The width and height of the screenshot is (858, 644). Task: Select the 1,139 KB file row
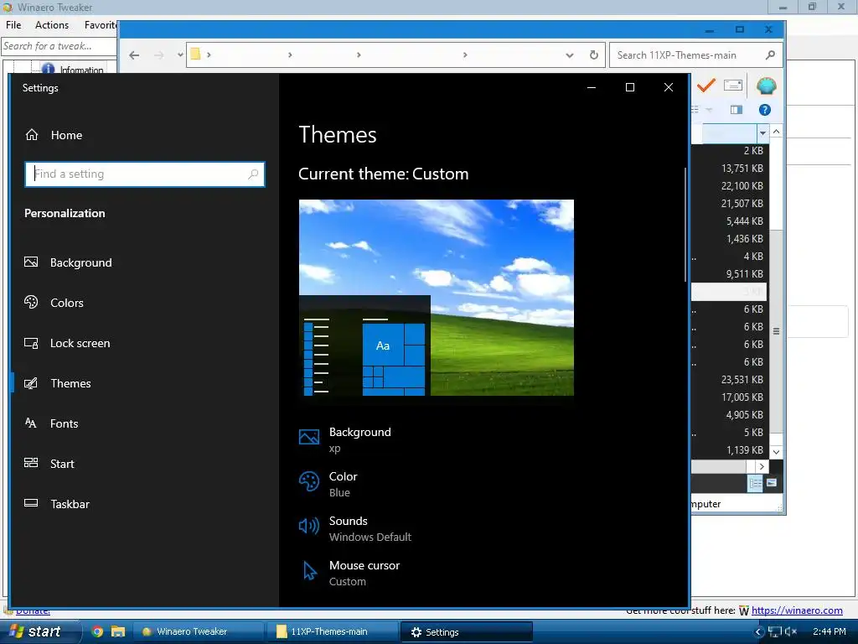point(730,450)
